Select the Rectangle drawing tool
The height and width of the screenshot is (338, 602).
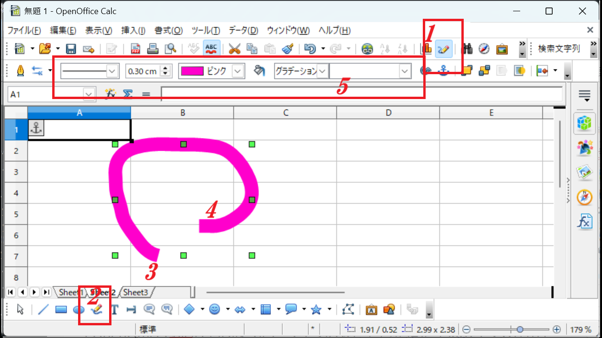click(x=61, y=309)
